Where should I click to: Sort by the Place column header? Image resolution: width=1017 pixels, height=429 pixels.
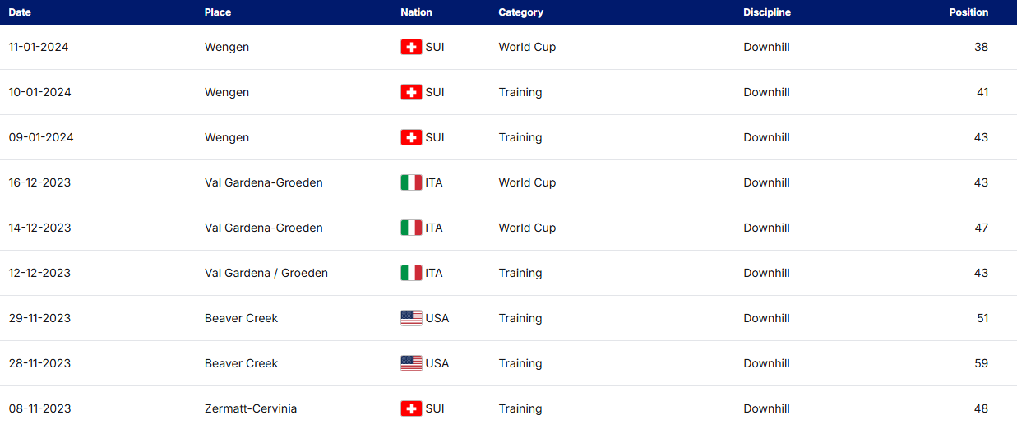click(x=218, y=12)
